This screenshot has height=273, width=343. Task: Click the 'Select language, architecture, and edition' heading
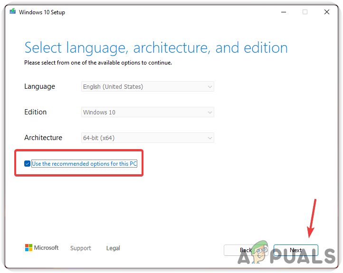pos(156,47)
